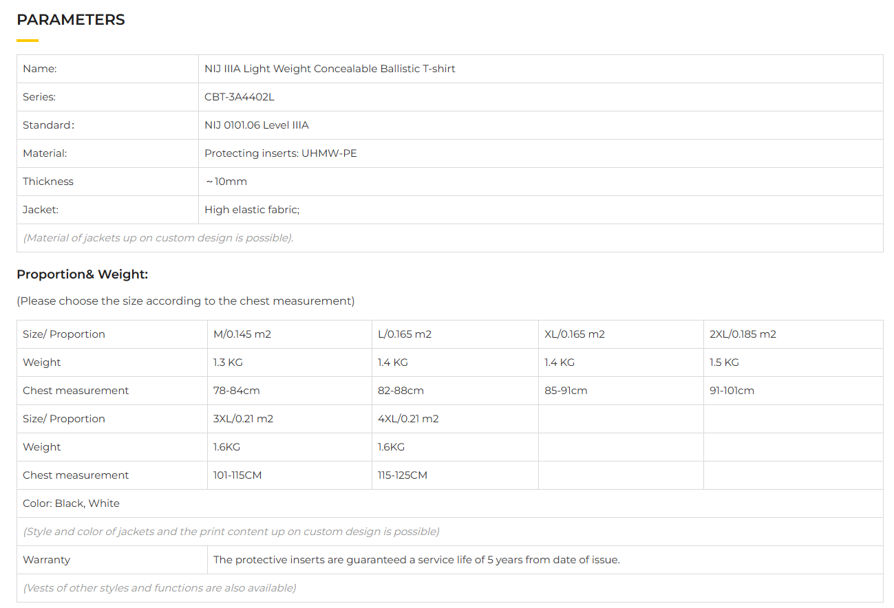Click the M/0.145 m2 size cell
The height and width of the screenshot is (608, 894).
(x=242, y=334)
